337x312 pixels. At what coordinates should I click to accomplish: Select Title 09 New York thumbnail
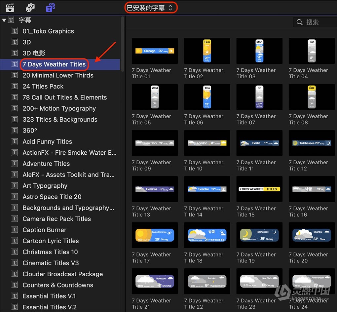(x=155, y=143)
